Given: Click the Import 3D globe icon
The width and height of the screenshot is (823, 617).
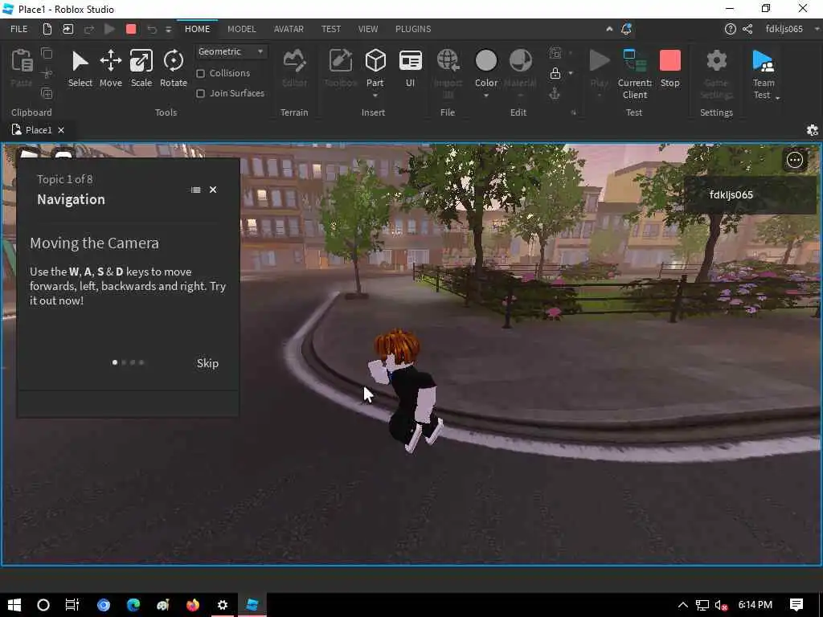Looking at the screenshot, I should (x=448, y=61).
